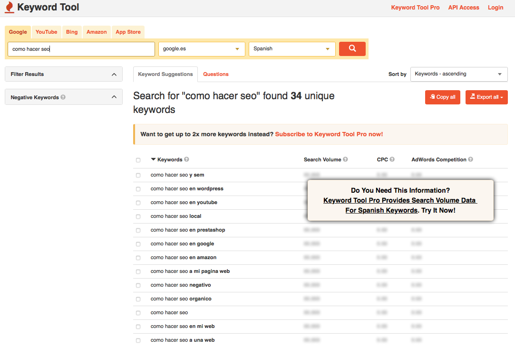Click keyword "como hacer seo y sem"
Screen dimensions: 515x346
tap(177, 175)
